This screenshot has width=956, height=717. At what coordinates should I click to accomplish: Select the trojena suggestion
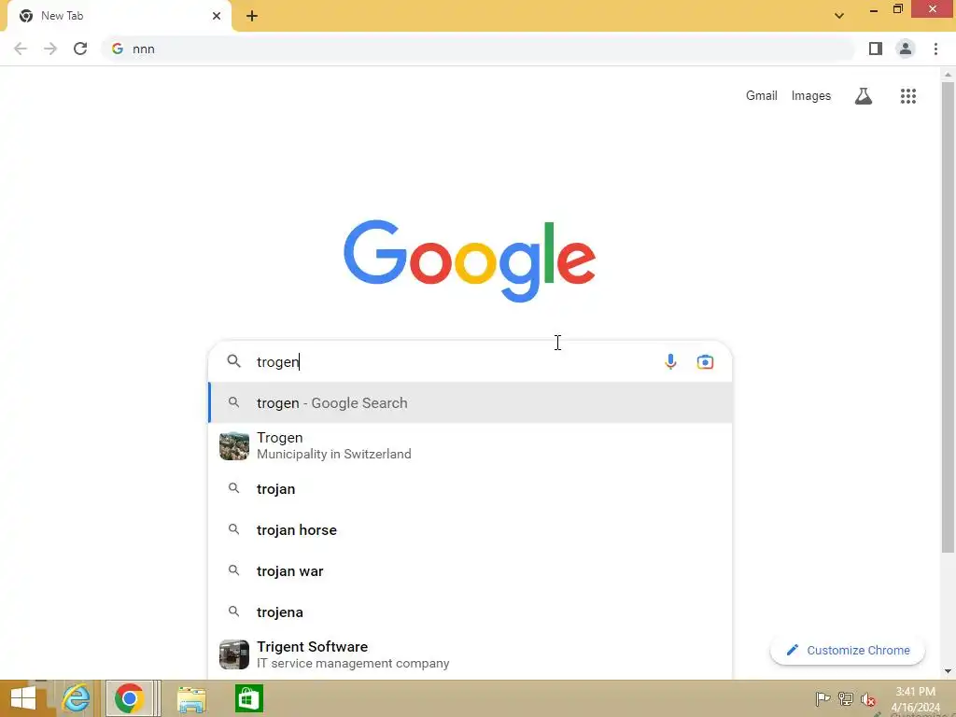point(471,612)
